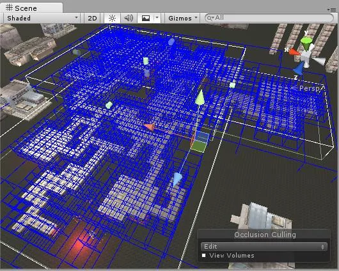Click green square plane move handle
The height and width of the screenshot is (271, 339).
pyautogui.click(x=199, y=146)
